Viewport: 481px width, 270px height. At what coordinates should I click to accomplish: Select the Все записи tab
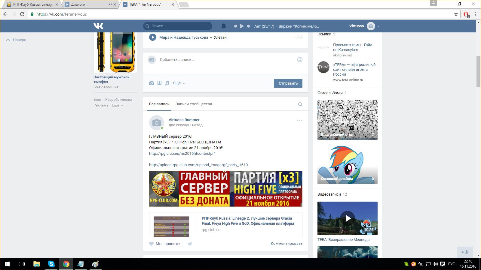point(159,104)
